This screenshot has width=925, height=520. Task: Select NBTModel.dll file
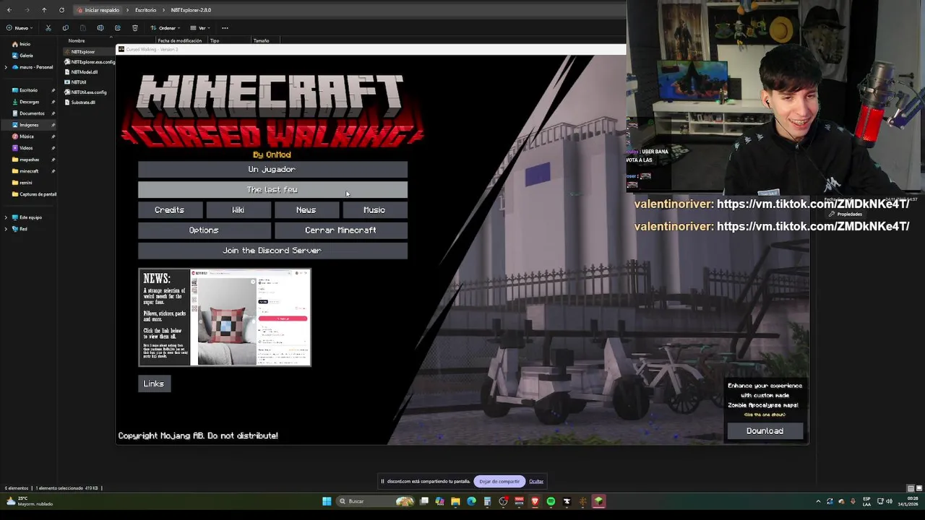[84, 72]
